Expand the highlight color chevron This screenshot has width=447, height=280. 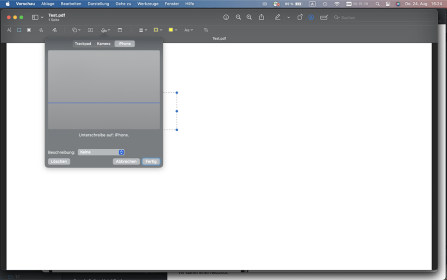pos(289,17)
